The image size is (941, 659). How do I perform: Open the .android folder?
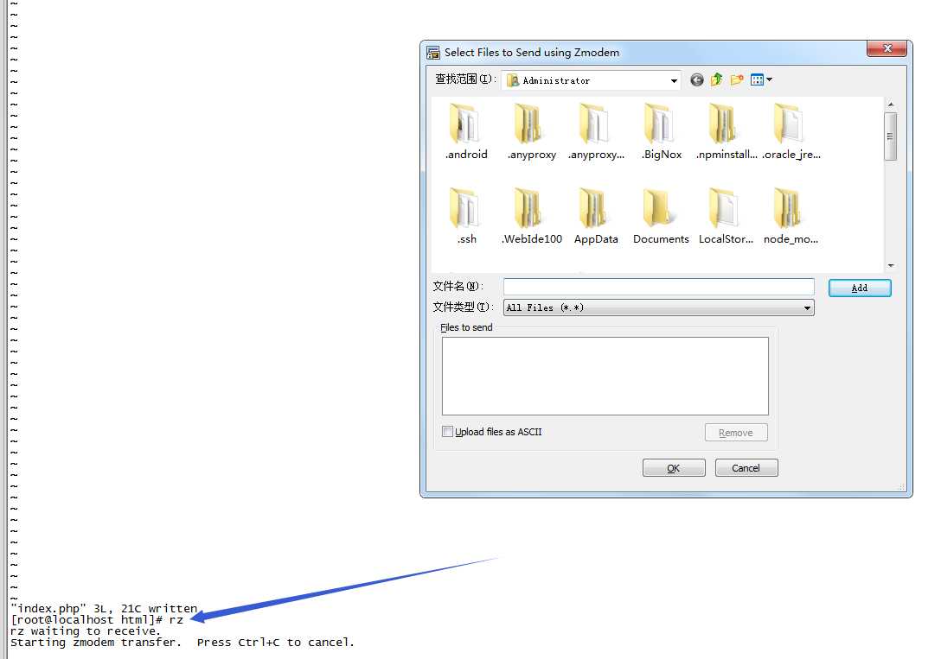pos(465,132)
